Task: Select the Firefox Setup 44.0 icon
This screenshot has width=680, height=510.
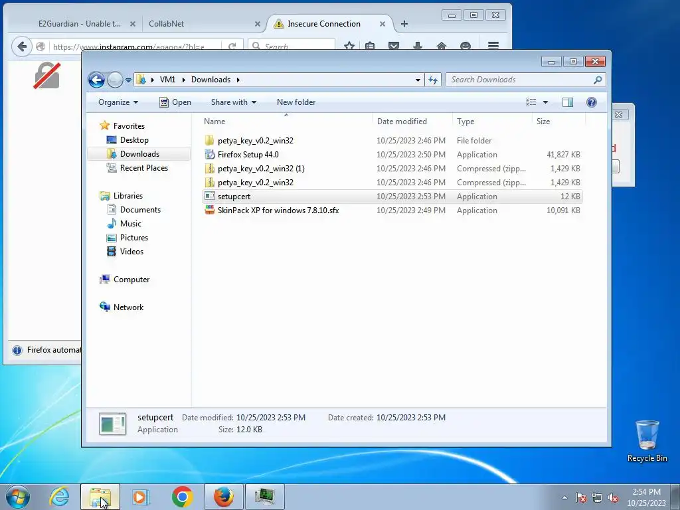Action: pos(210,154)
